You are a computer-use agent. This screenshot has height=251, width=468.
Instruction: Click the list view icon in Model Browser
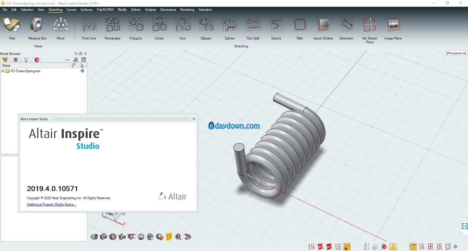(75, 60)
